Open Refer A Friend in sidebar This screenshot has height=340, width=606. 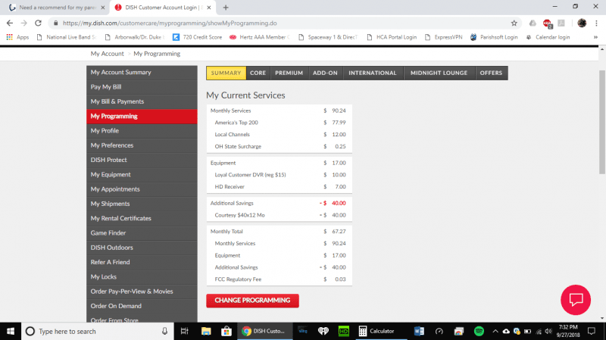pyautogui.click(x=142, y=262)
